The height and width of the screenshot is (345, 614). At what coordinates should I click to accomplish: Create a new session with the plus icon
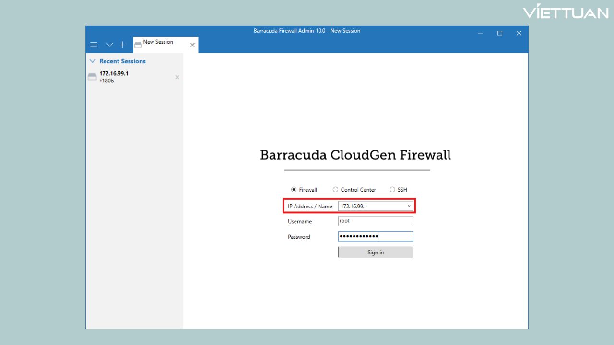(x=122, y=45)
